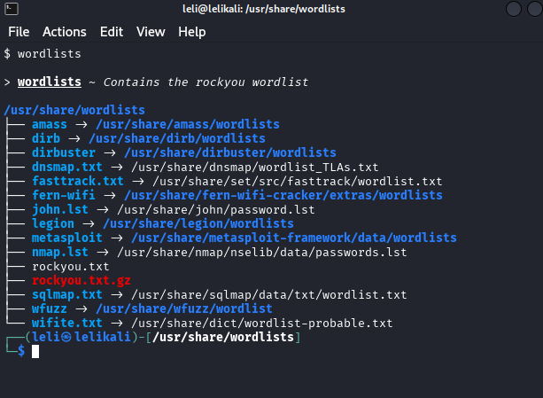
Task: Open the Help menu
Action: click(x=192, y=32)
